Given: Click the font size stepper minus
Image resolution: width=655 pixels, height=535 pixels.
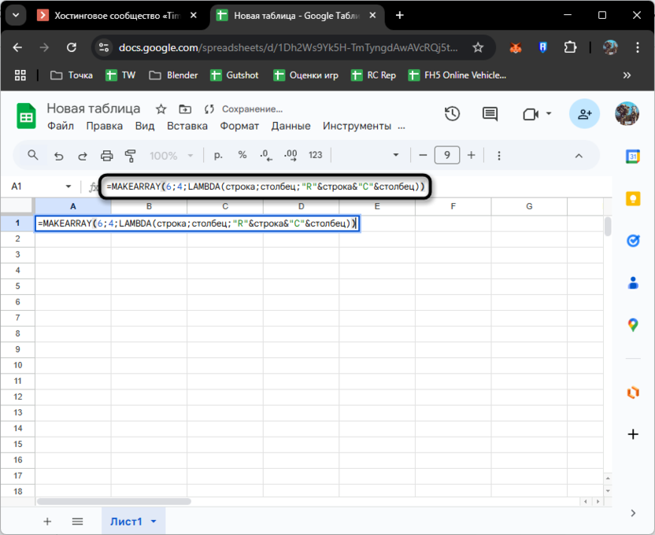Looking at the screenshot, I should pos(423,155).
